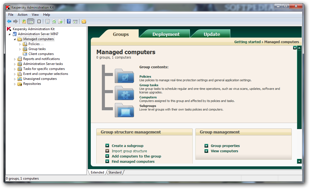Image resolution: width=310 pixels, height=189 pixels.
Task: Expand the Policies tree node
Action: [x=20, y=44]
